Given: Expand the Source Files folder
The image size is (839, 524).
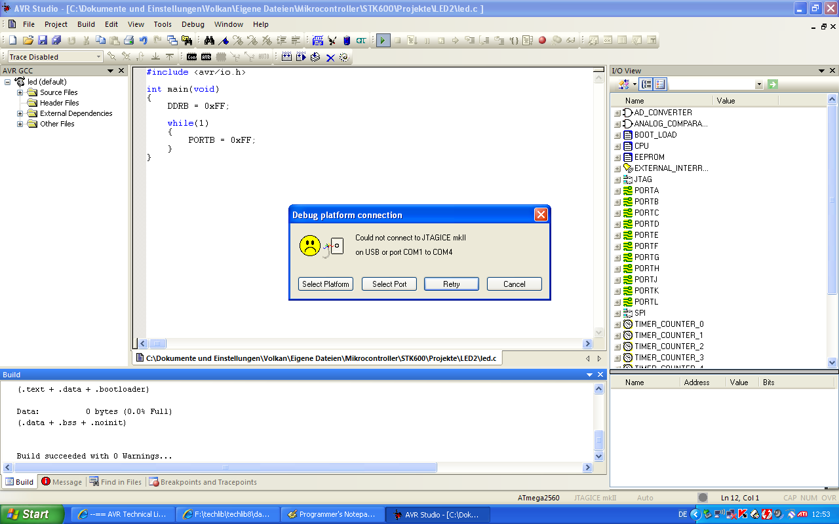Looking at the screenshot, I should pyautogui.click(x=20, y=92).
